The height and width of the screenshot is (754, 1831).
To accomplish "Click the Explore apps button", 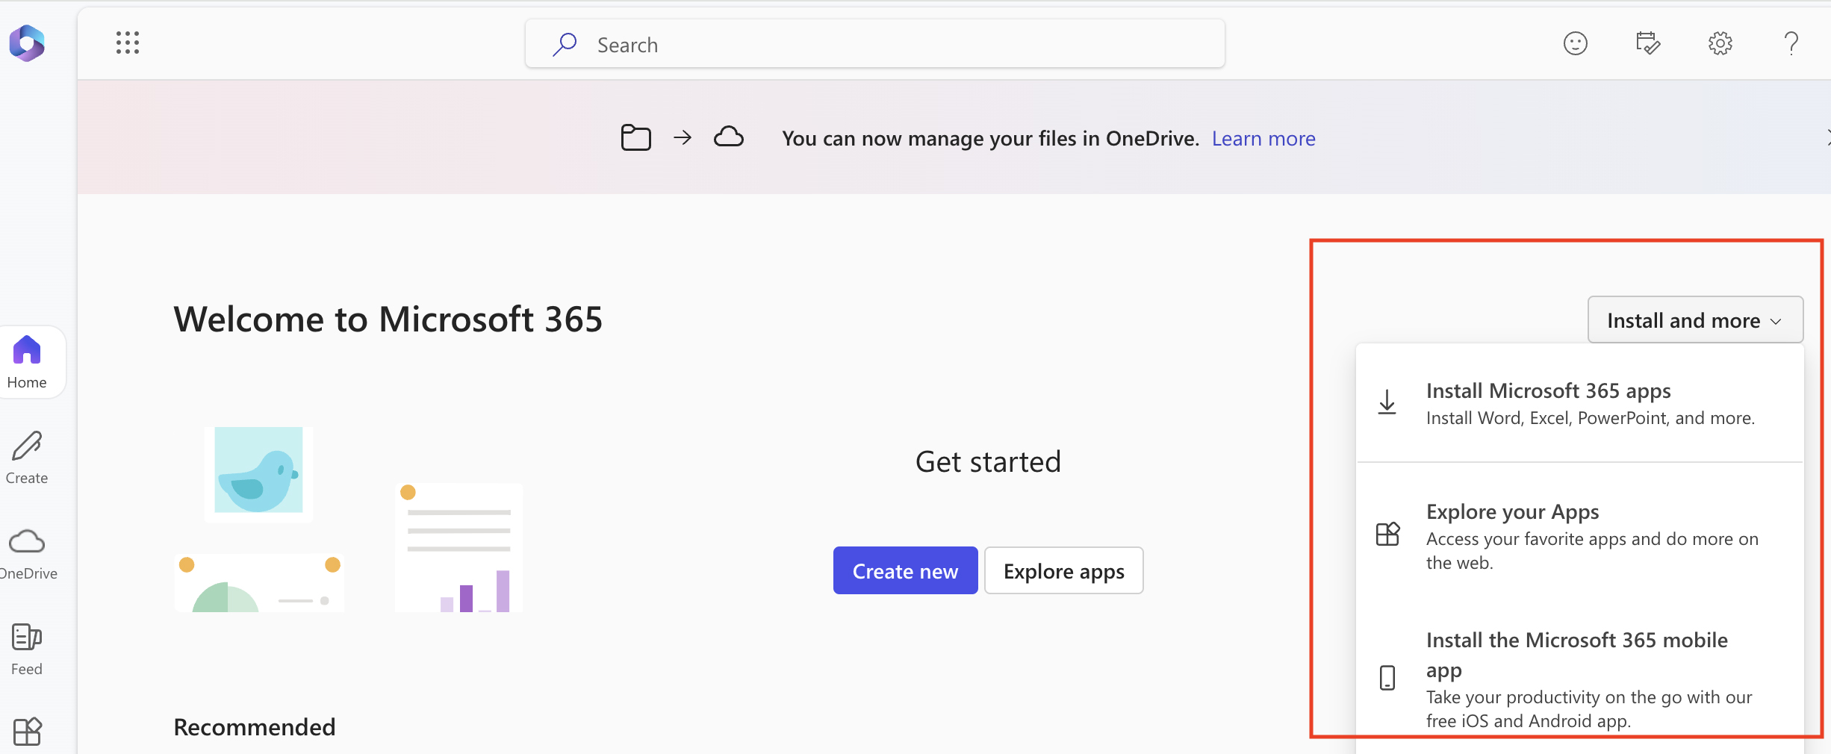I will tap(1063, 570).
